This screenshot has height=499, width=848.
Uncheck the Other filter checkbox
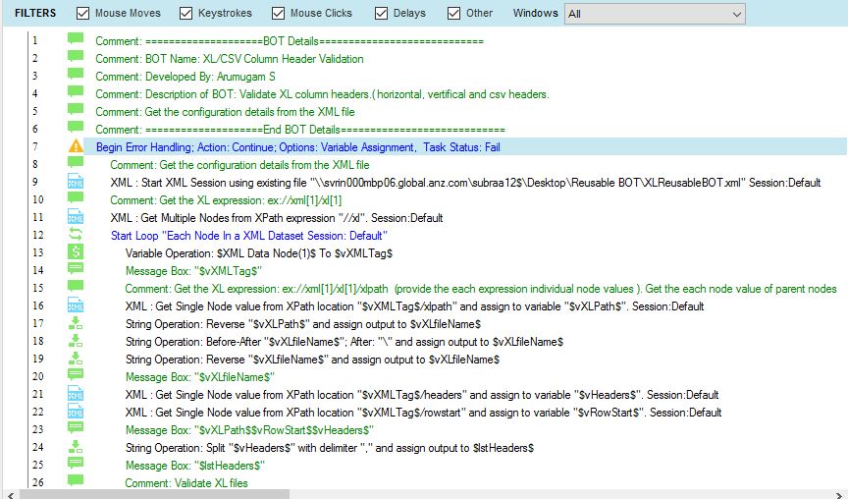(x=454, y=14)
